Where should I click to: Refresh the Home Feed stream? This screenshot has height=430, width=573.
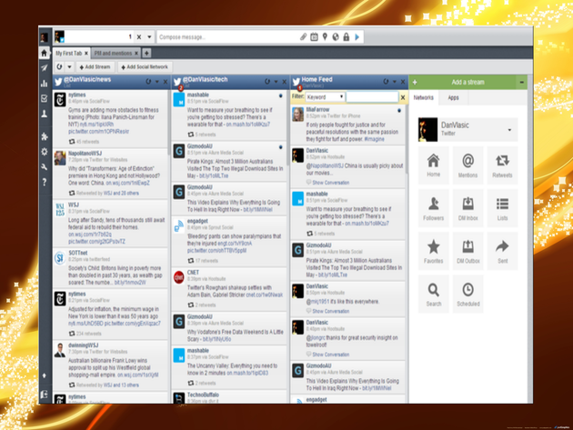point(386,82)
